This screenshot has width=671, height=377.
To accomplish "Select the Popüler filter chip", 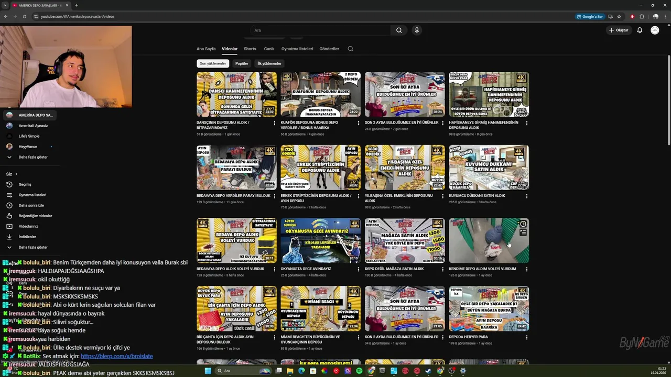I will [x=242, y=63].
